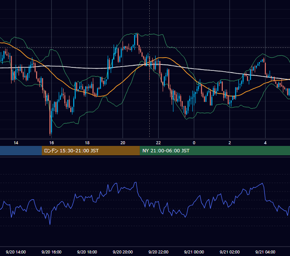Click the 9/21 04:00 label on indicator axis

pos(265,252)
